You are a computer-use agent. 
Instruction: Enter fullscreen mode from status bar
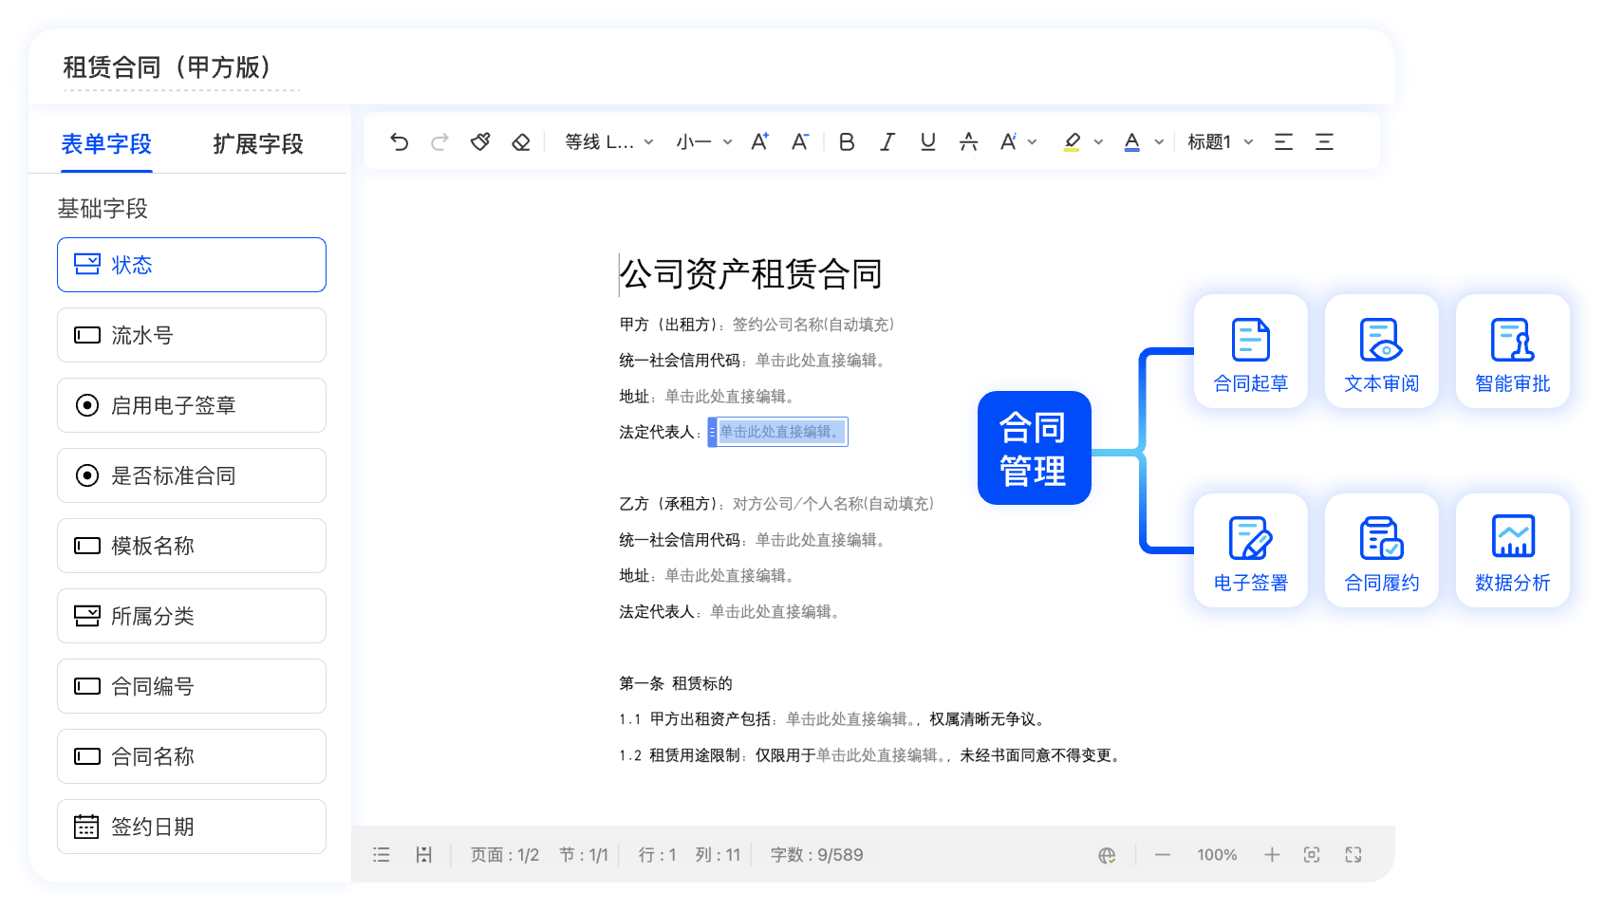tap(1354, 855)
